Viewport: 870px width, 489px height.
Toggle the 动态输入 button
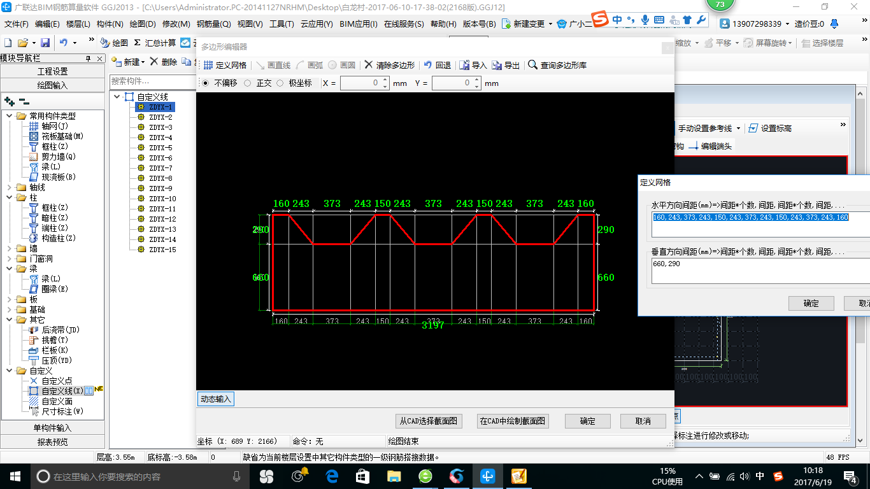[x=216, y=399]
